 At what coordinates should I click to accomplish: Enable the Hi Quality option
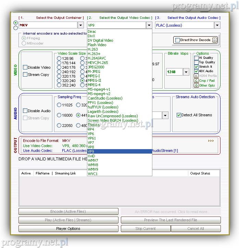196,58
